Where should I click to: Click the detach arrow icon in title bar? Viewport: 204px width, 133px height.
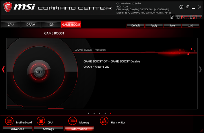pos(187,7)
